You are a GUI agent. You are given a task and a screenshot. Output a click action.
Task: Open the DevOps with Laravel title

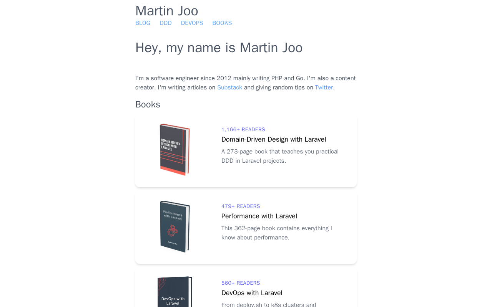(x=252, y=293)
